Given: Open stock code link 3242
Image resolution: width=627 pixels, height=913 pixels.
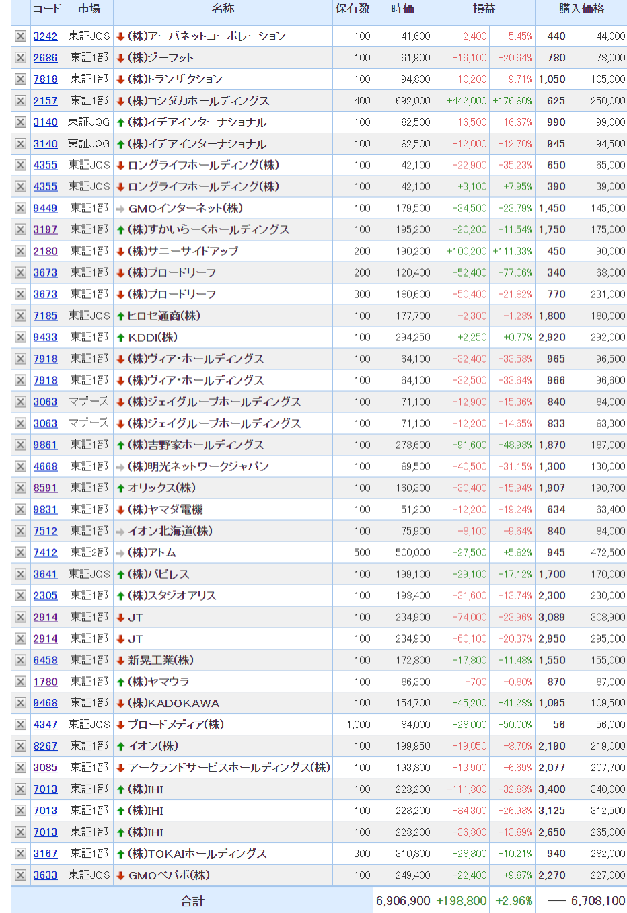Looking at the screenshot, I should [45, 36].
